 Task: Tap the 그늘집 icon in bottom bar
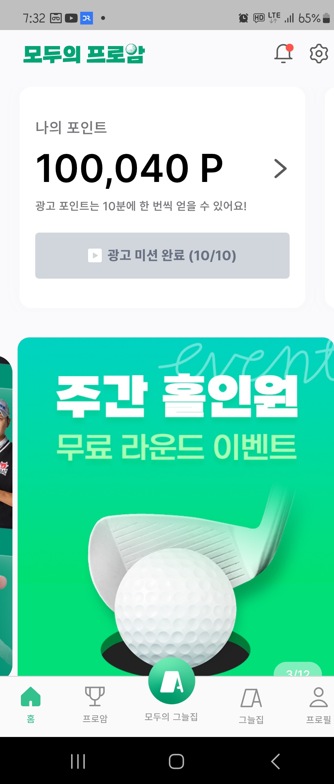pyautogui.click(x=251, y=698)
